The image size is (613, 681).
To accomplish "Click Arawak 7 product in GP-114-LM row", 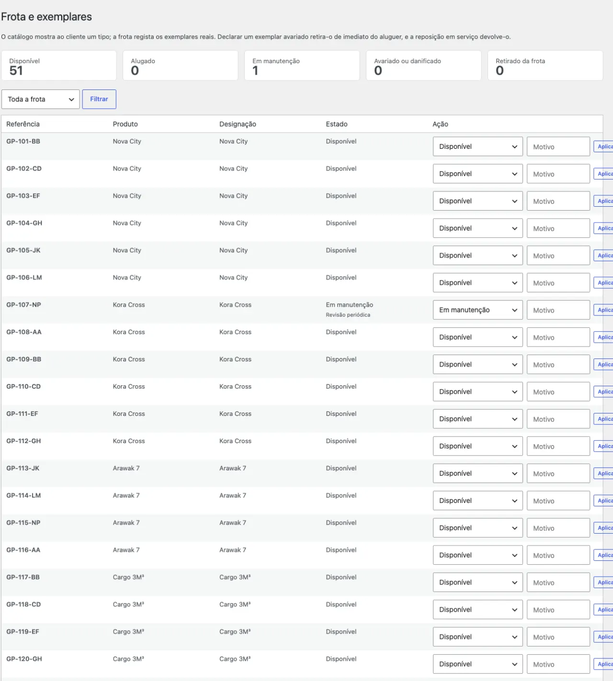I will (126, 496).
